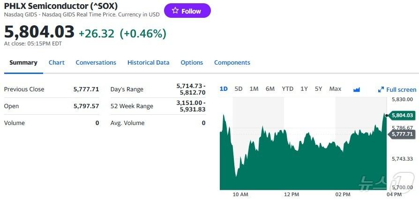Select the Options tab
This screenshot has width=419, height=199.
(192, 63)
